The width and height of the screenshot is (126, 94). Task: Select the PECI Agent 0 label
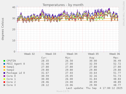16,64
